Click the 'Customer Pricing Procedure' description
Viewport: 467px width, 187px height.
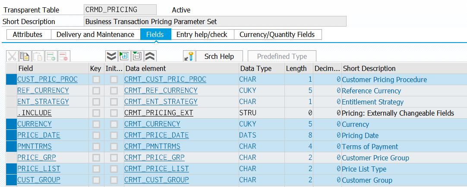click(x=384, y=80)
